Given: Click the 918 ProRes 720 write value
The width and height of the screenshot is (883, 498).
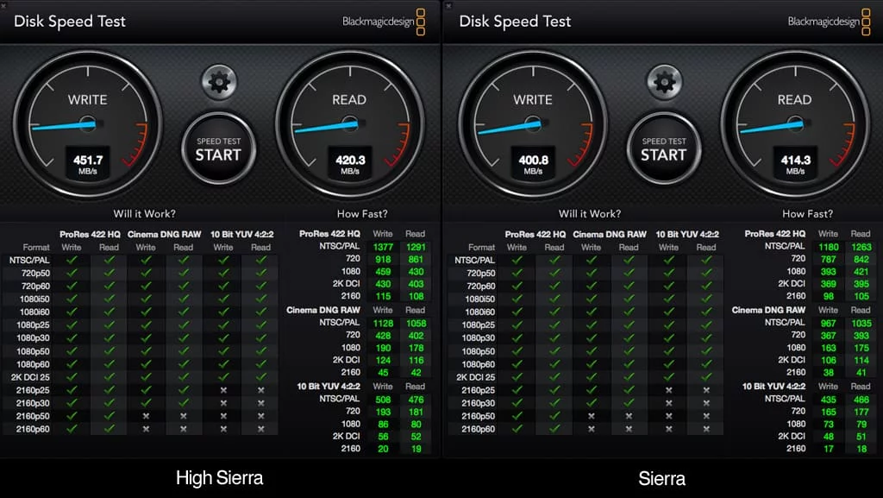Looking at the screenshot, I should [383, 259].
